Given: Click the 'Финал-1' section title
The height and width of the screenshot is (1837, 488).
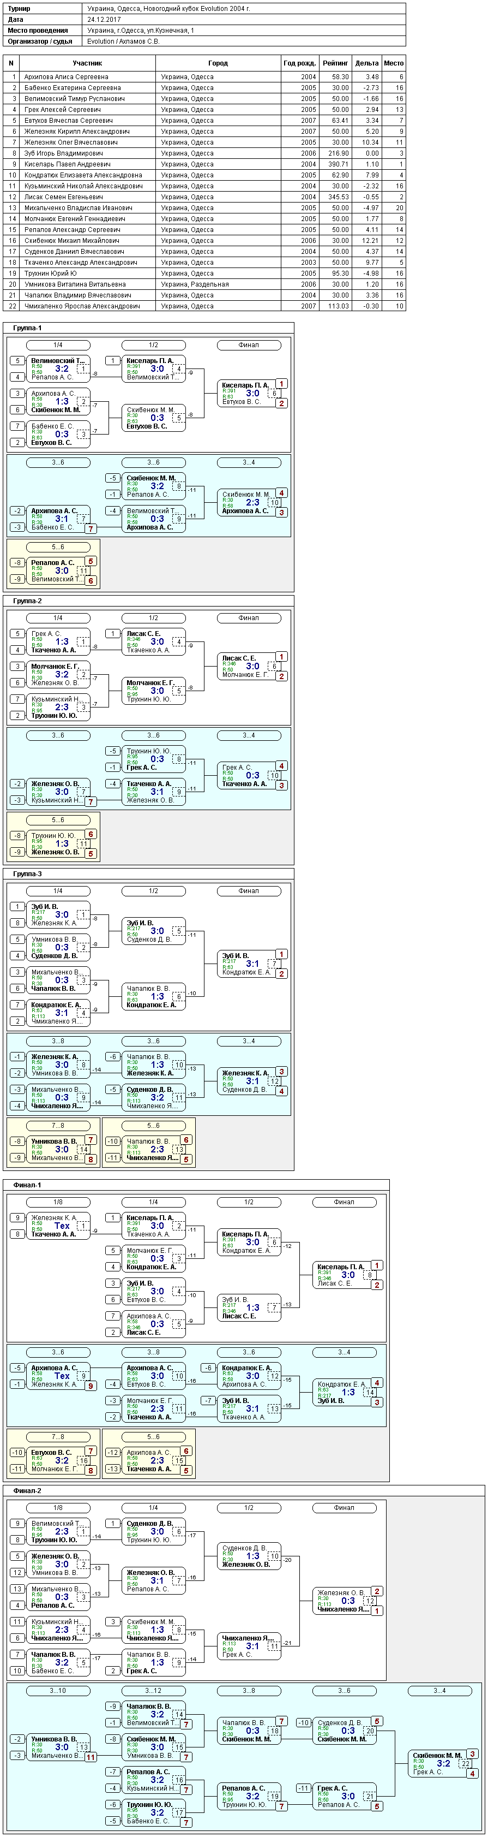Looking at the screenshot, I should tap(27, 1185).
